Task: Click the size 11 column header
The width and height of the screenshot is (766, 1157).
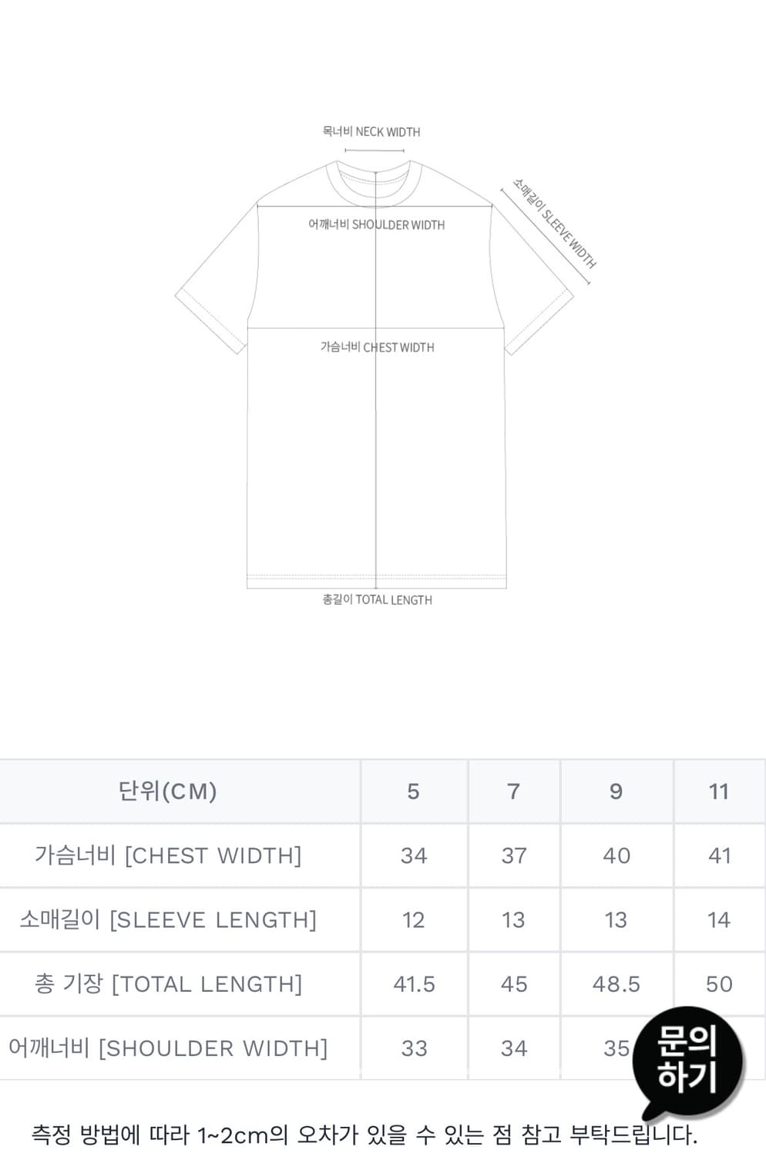Action: [719, 791]
